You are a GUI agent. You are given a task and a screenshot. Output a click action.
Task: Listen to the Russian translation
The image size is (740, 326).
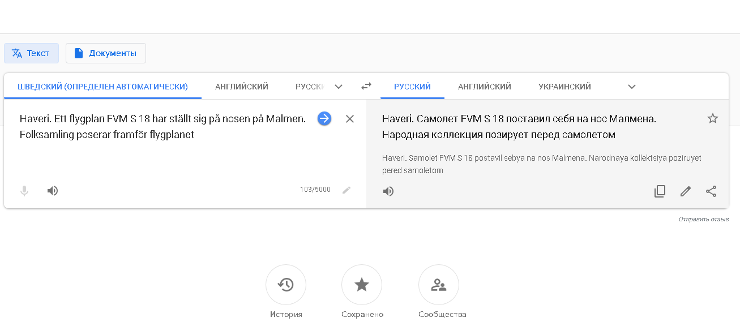[x=388, y=191]
